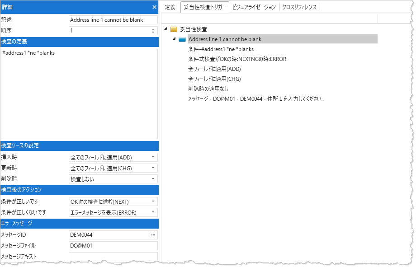Click the エラーメッセージ section header
The height and width of the screenshot is (267, 416).
pos(79,224)
